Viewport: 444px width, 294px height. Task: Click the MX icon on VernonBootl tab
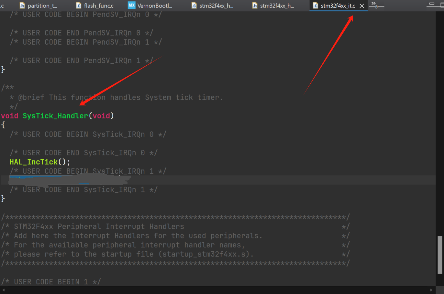click(131, 5)
